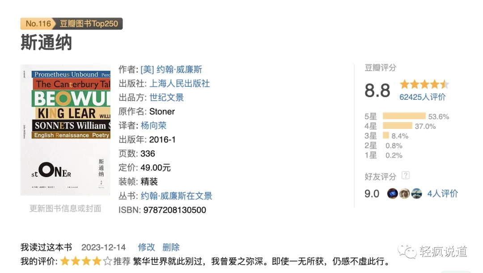This screenshot has height=273, width=483.
Task: Click the 8.8 rating star icons
Action: 424,84
